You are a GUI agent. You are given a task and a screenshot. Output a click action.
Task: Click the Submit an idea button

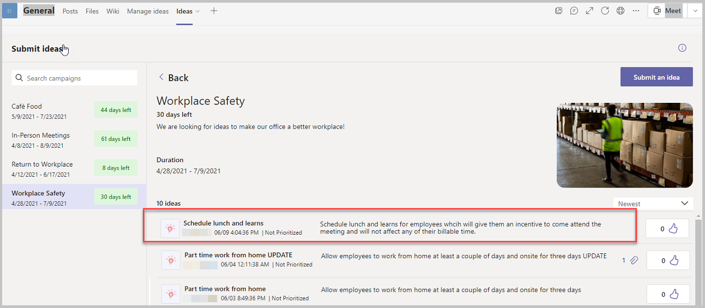pyautogui.click(x=656, y=77)
